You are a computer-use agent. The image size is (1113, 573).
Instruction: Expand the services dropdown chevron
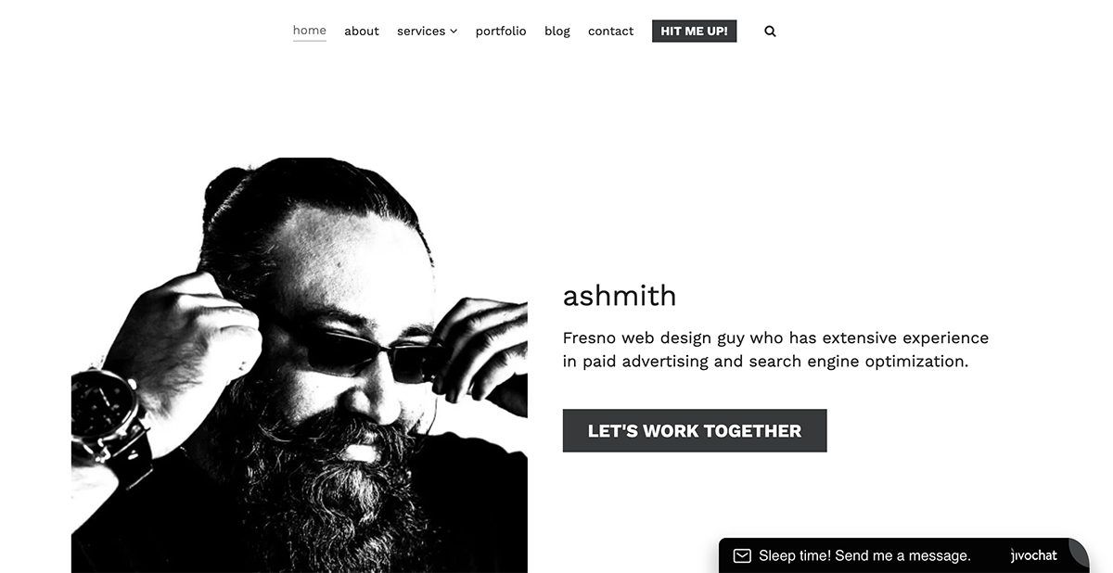[x=454, y=32]
